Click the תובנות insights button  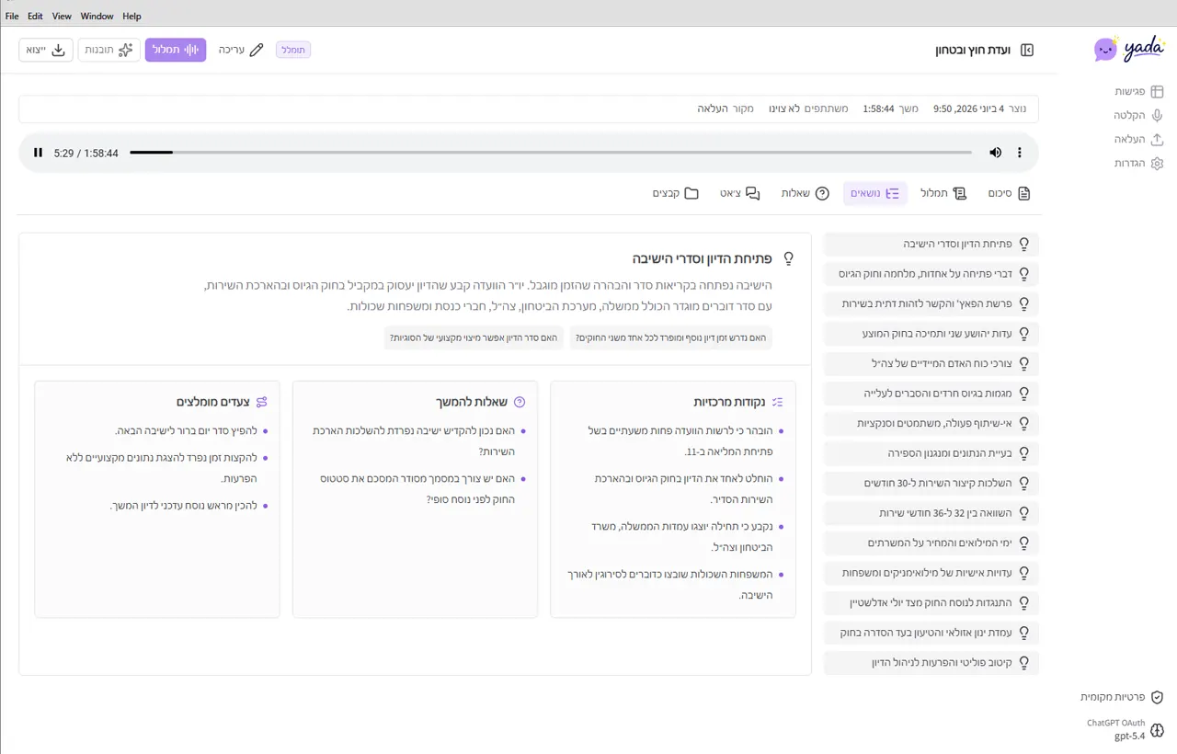pyautogui.click(x=109, y=50)
